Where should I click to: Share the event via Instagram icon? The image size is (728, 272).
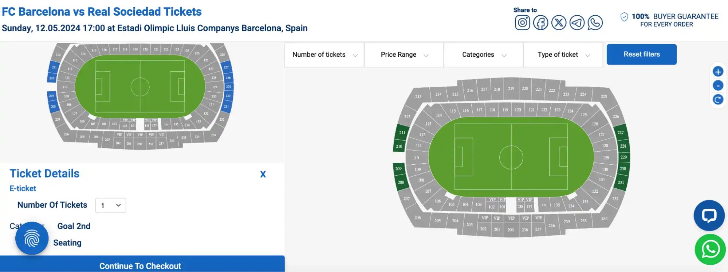[x=522, y=22]
